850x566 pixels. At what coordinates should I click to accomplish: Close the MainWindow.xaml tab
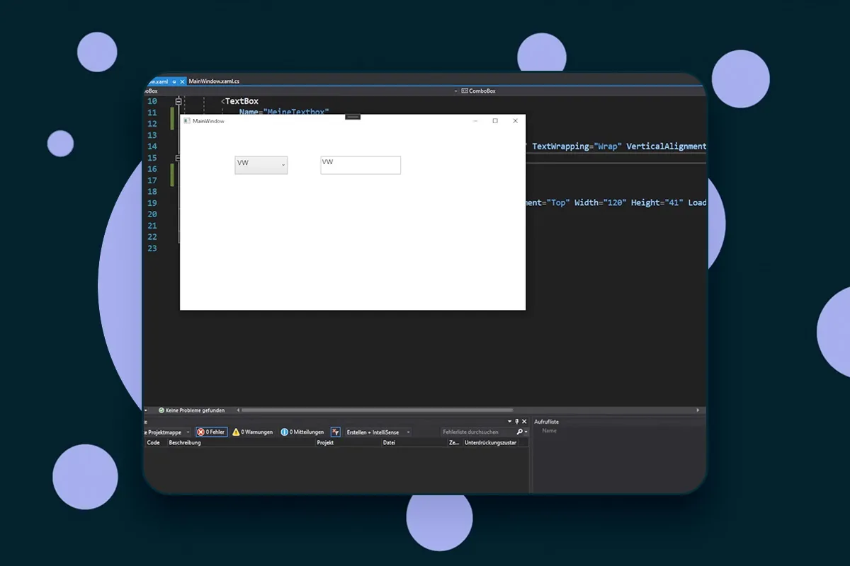[x=182, y=81]
